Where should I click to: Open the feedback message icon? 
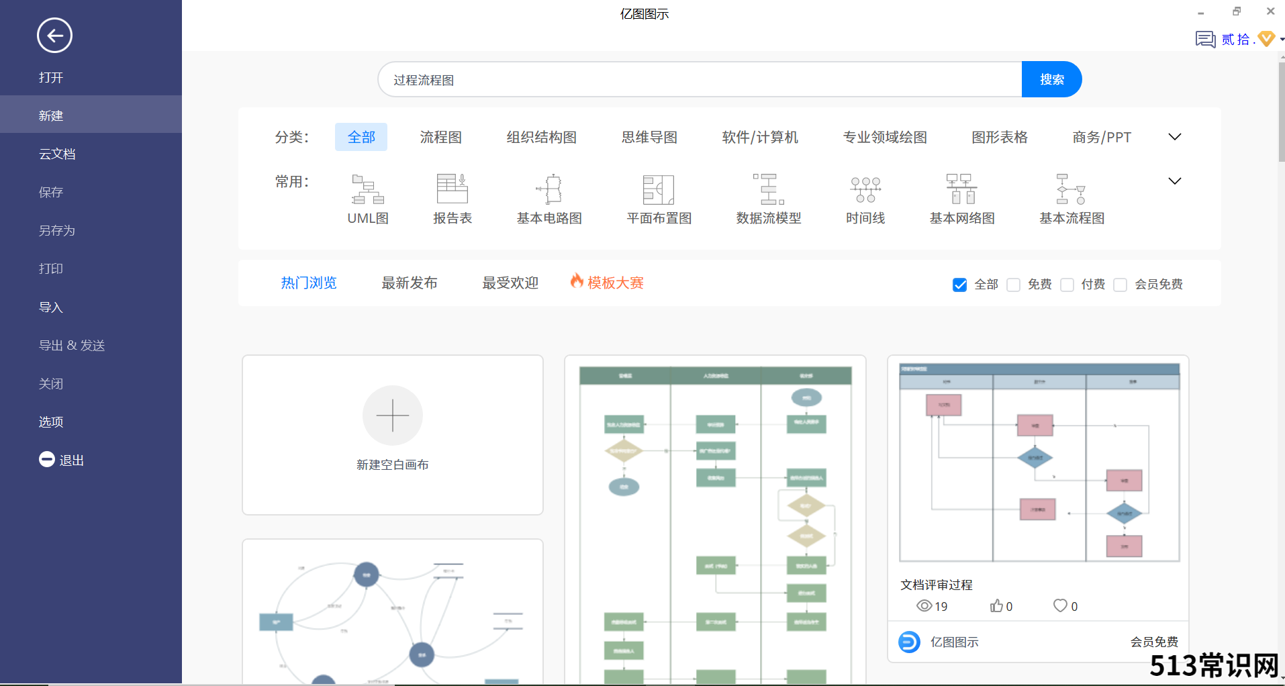pos(1205,40)
